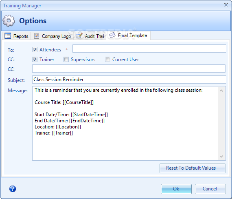The image size is (232, 199).
Task: Click the Audit Trail pencil icon
Action: 79,36
